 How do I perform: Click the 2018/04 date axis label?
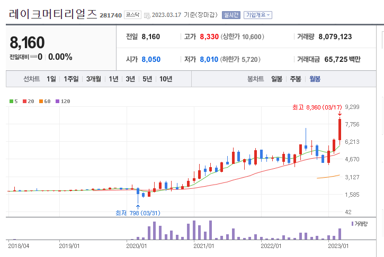19,246
